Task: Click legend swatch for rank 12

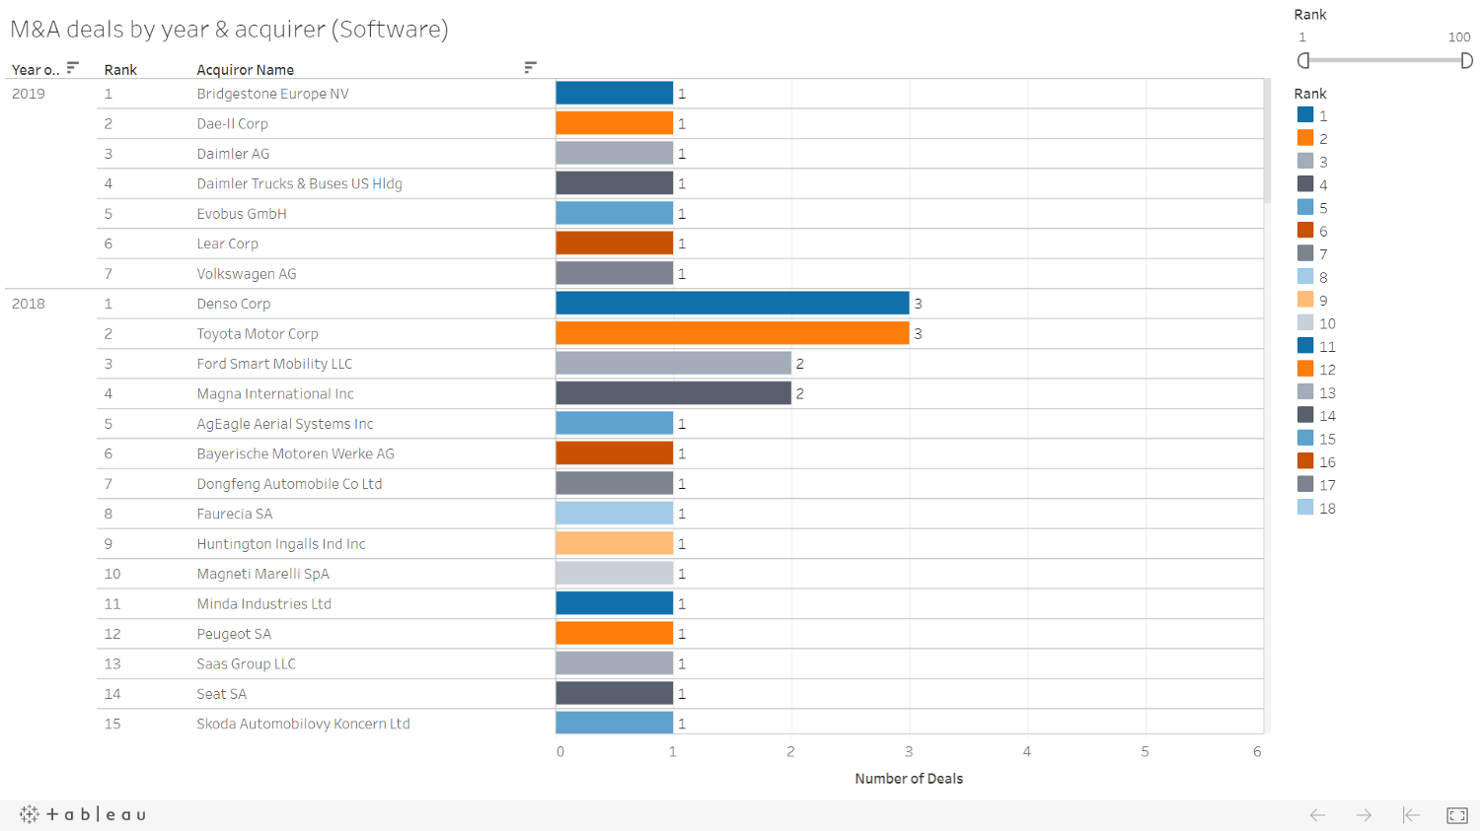Action: click(1305, 370)
